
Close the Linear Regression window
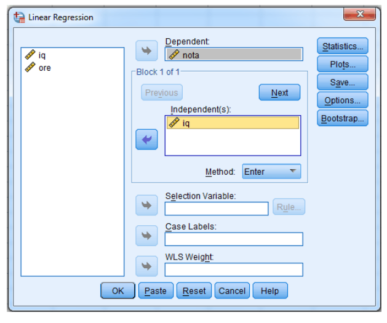[x=359, y=14]
